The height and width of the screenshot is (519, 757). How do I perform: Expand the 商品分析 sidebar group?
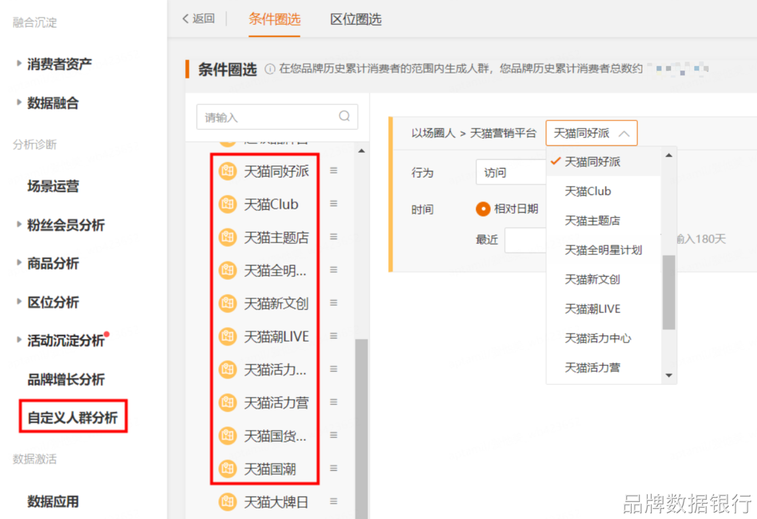click(19, 263)
